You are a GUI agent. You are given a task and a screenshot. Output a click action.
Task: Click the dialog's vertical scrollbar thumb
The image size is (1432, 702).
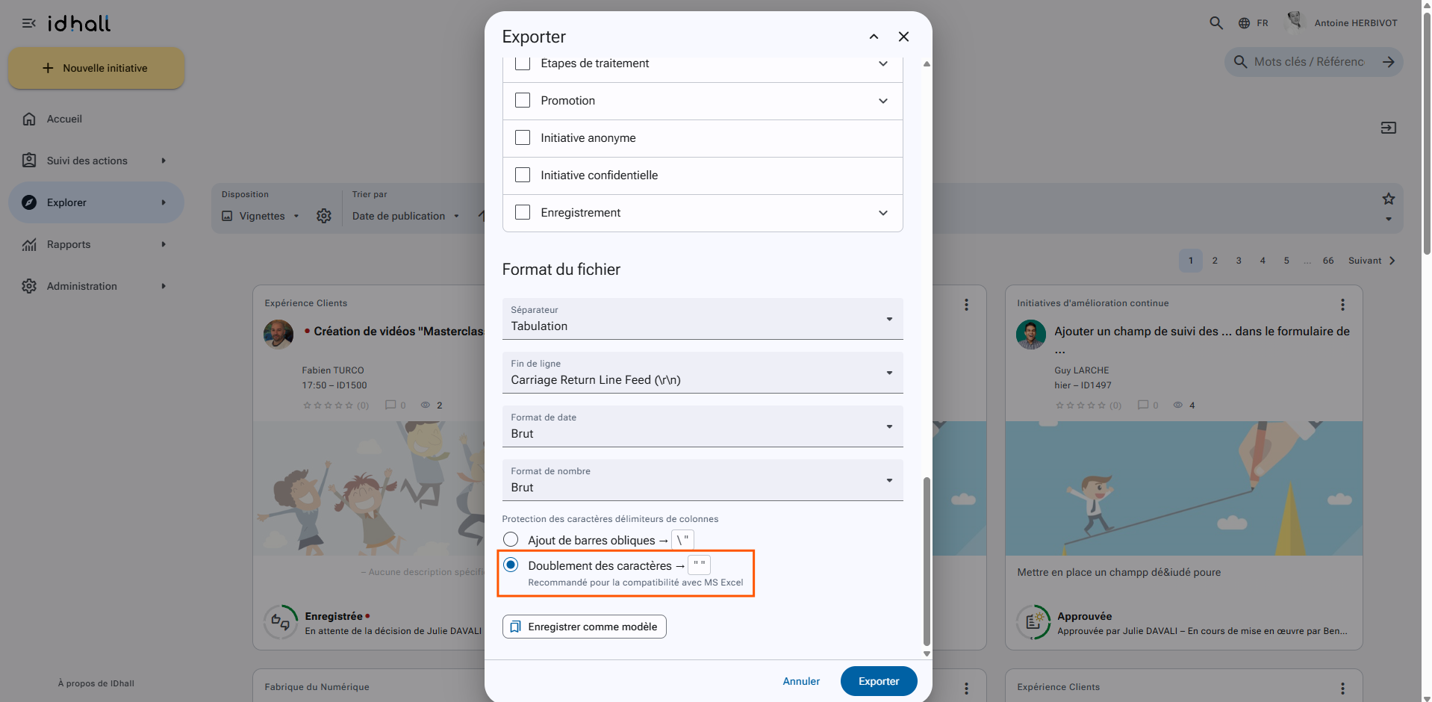pyautogui.click(x=927, y=561)
